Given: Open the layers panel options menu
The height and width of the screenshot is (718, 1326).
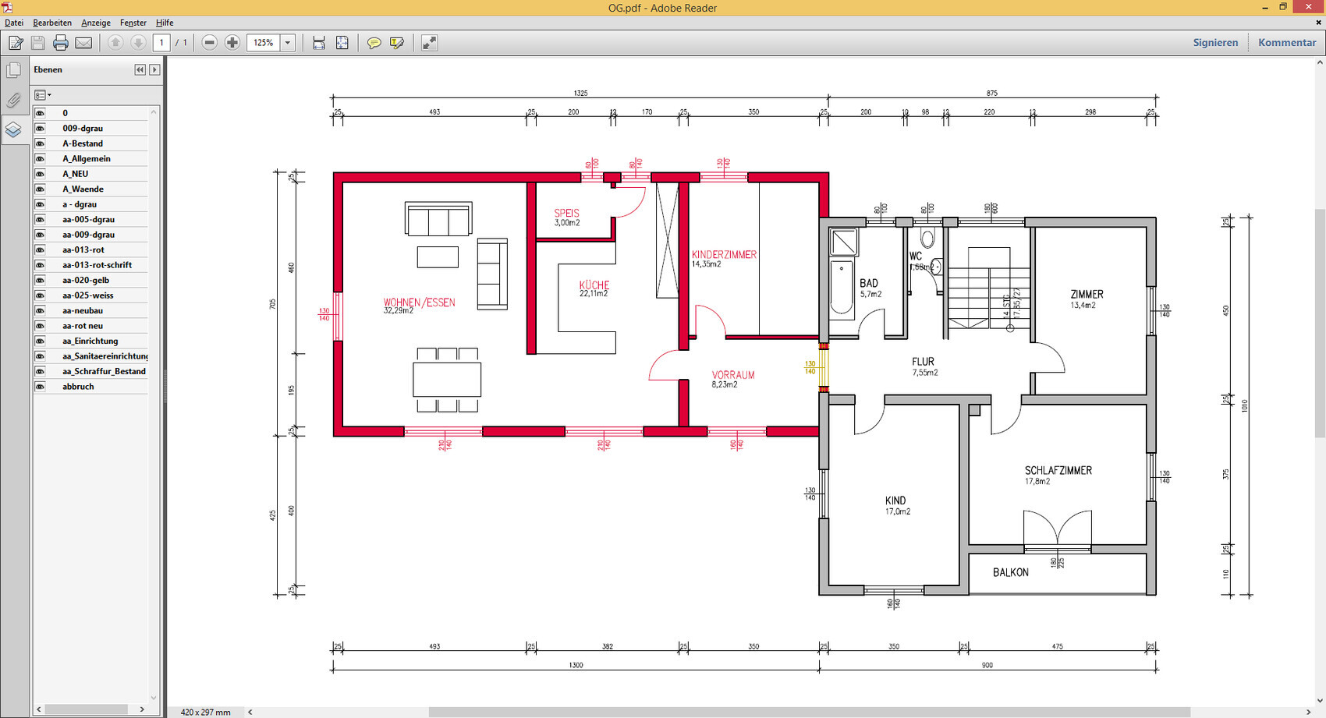Looking at the screenshot, I should (x=42, y=95).
